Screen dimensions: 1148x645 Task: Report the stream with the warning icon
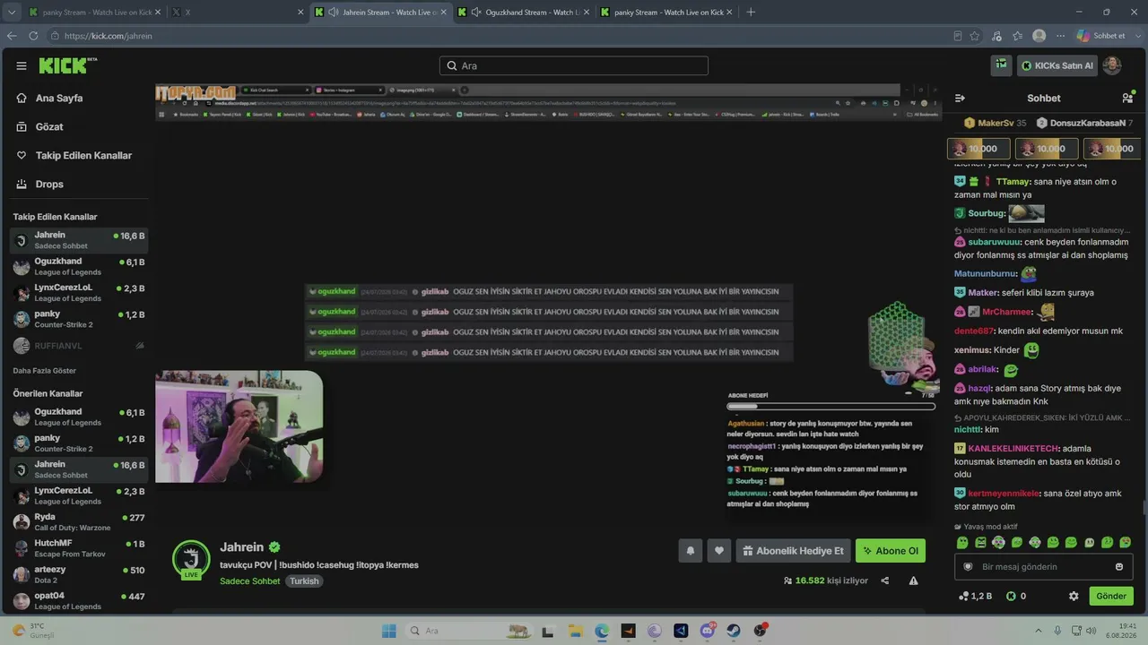[x=913, y=580]
